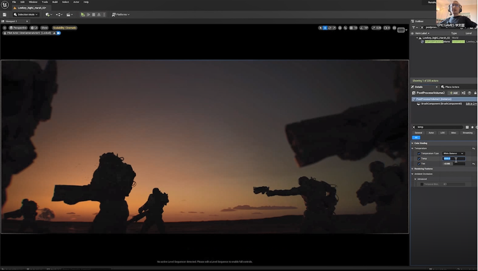
Task: Choose the rotate gizmo tool
Action: [x=330, y=28]
